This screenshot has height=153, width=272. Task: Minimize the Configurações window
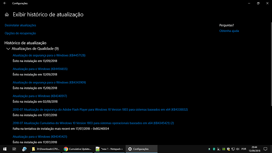[249, 3]
